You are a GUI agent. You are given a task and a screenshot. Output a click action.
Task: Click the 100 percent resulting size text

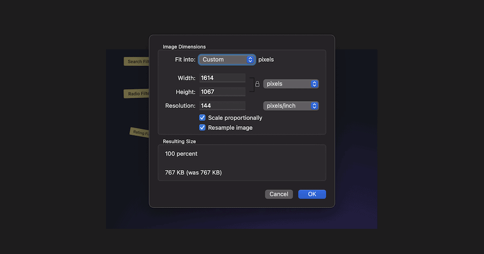tap(181, 154)
